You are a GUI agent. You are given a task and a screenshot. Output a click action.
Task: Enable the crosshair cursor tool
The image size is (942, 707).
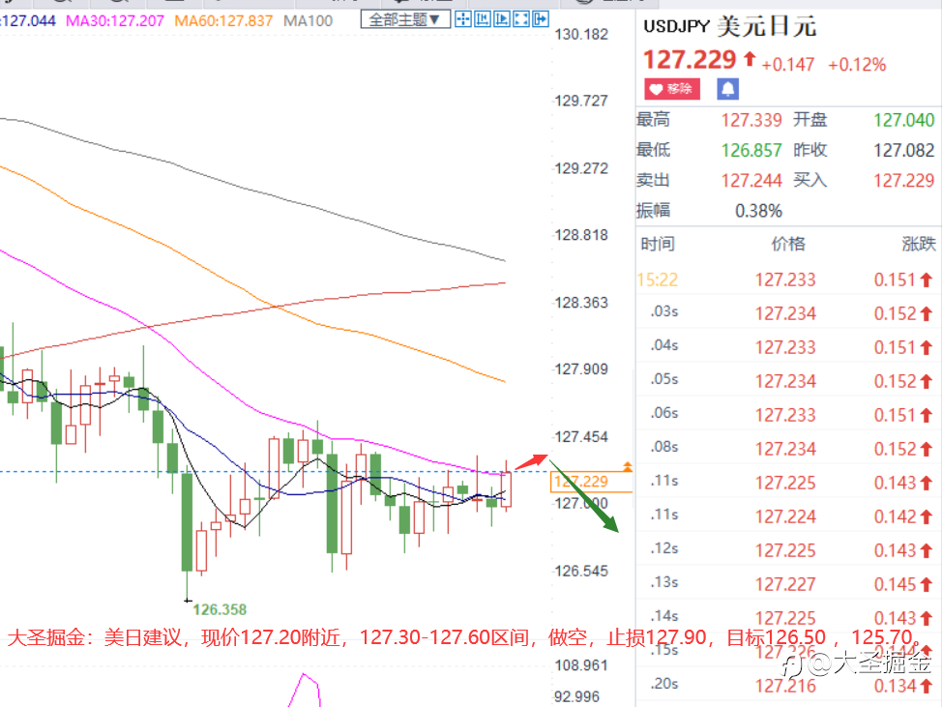point(462,19)
